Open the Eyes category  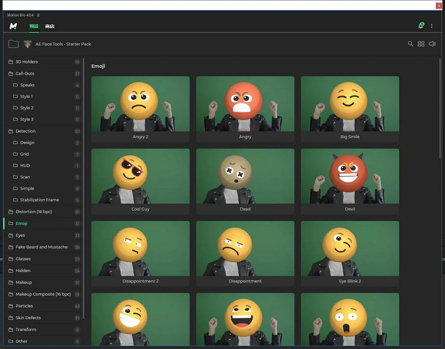pos(44,235)
